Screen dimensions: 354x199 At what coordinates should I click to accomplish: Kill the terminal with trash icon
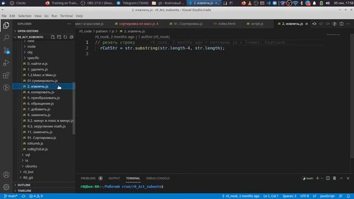tap(334, 178)
